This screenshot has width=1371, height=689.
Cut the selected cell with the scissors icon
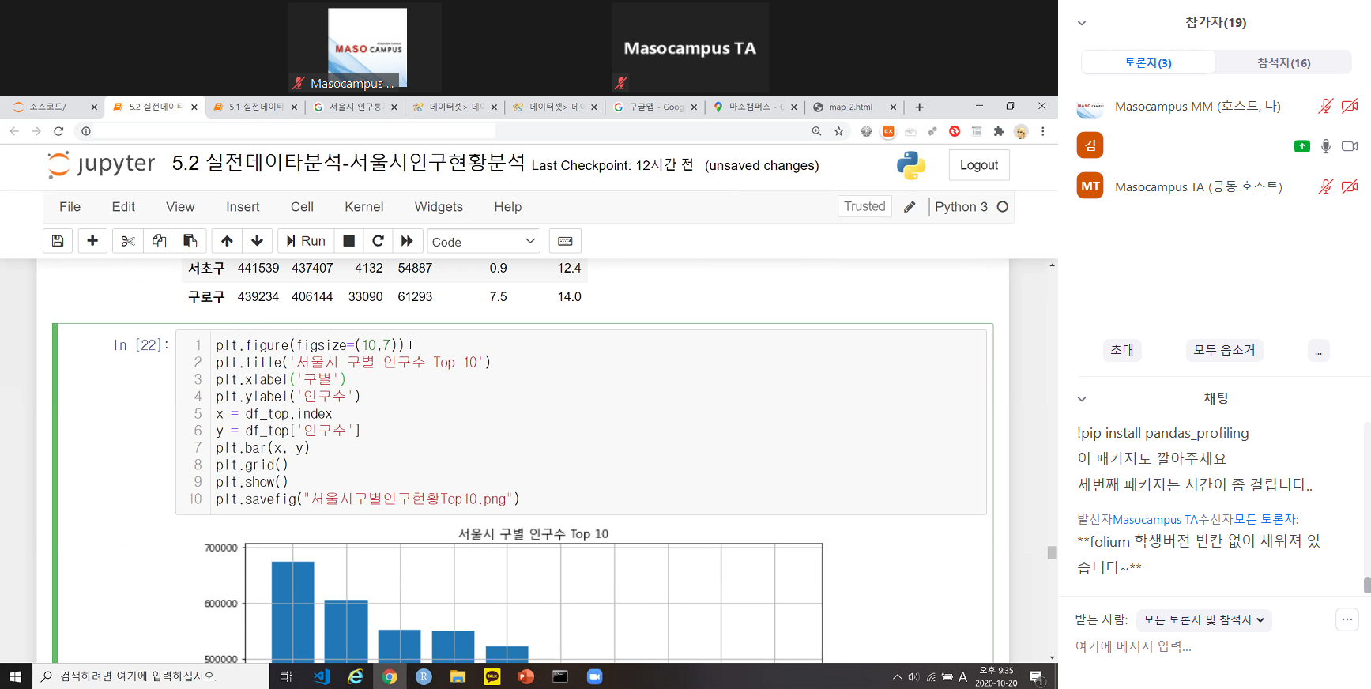[128, 241]
